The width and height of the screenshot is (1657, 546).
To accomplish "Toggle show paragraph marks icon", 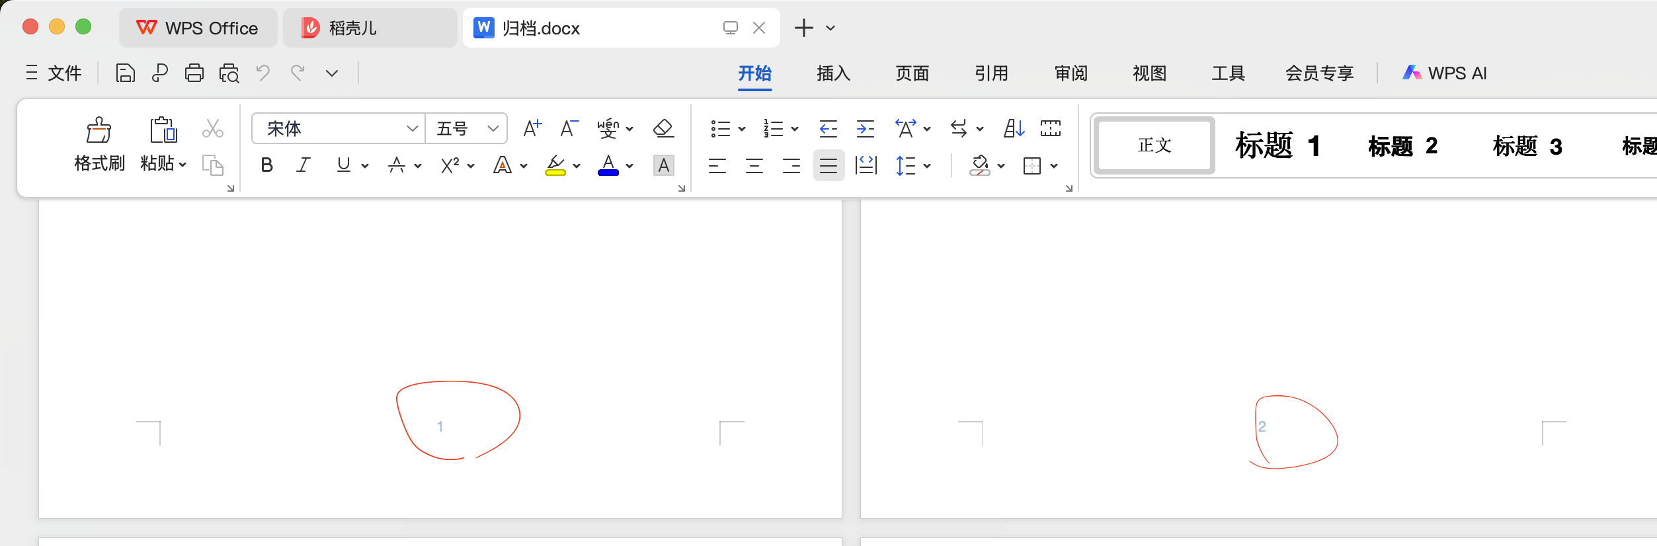I will pos(1050,128).
